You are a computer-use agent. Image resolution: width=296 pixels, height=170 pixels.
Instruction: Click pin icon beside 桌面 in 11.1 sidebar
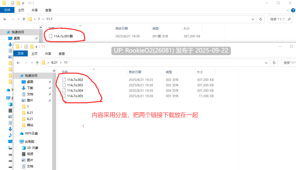(x=36, y=38)
